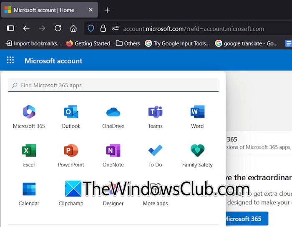The image size is (292, 227).
Task: View site security padlock details
Action: (103, 28)
